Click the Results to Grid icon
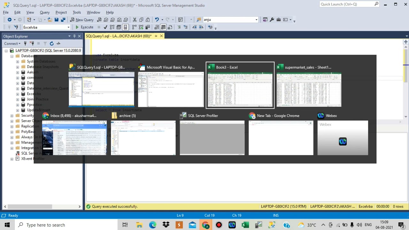 coord(163,27)
